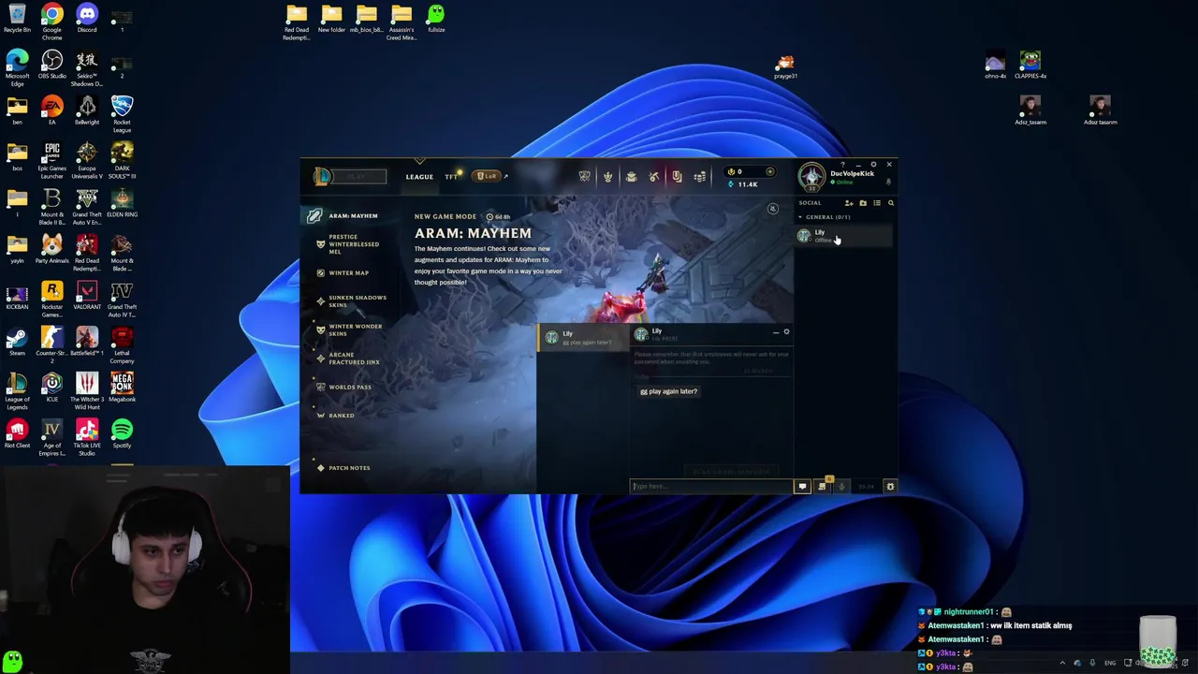Open Winter Wonder Skins sidebar item

349,330
